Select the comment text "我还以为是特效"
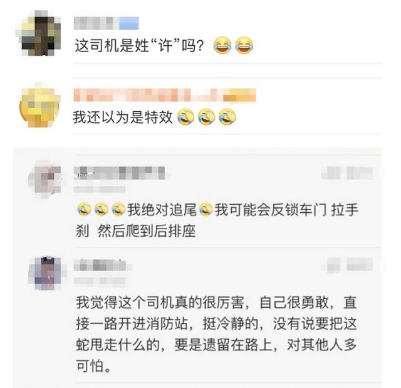 coord(123,117)
